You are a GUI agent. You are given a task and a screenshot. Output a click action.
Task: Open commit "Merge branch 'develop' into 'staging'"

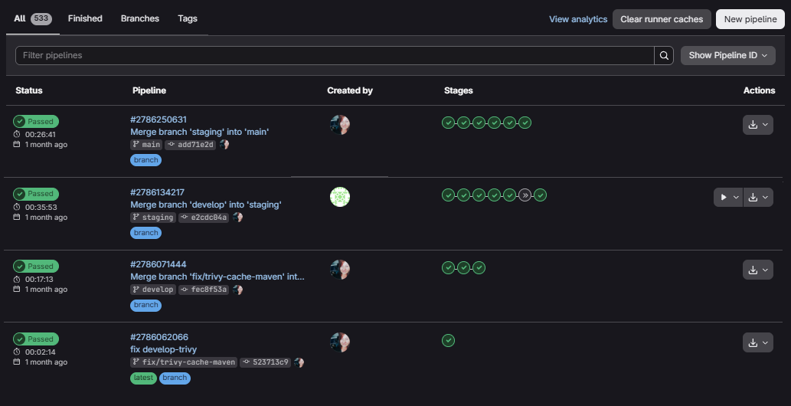206,205
